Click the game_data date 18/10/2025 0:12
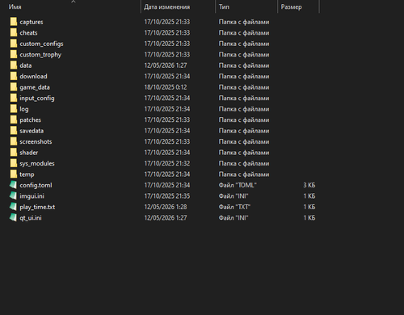The height and width of the screenshot is (315, 404). [x=166, y=87]
